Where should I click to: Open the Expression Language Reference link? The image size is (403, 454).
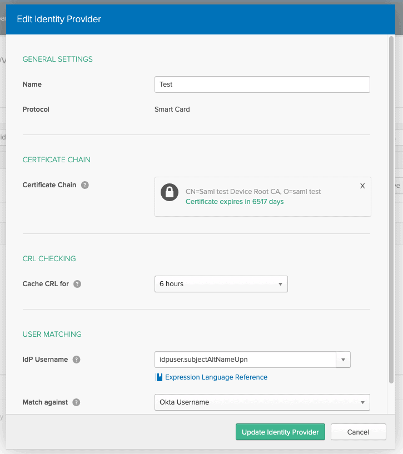pyautogui.click(x=216, y=377)
